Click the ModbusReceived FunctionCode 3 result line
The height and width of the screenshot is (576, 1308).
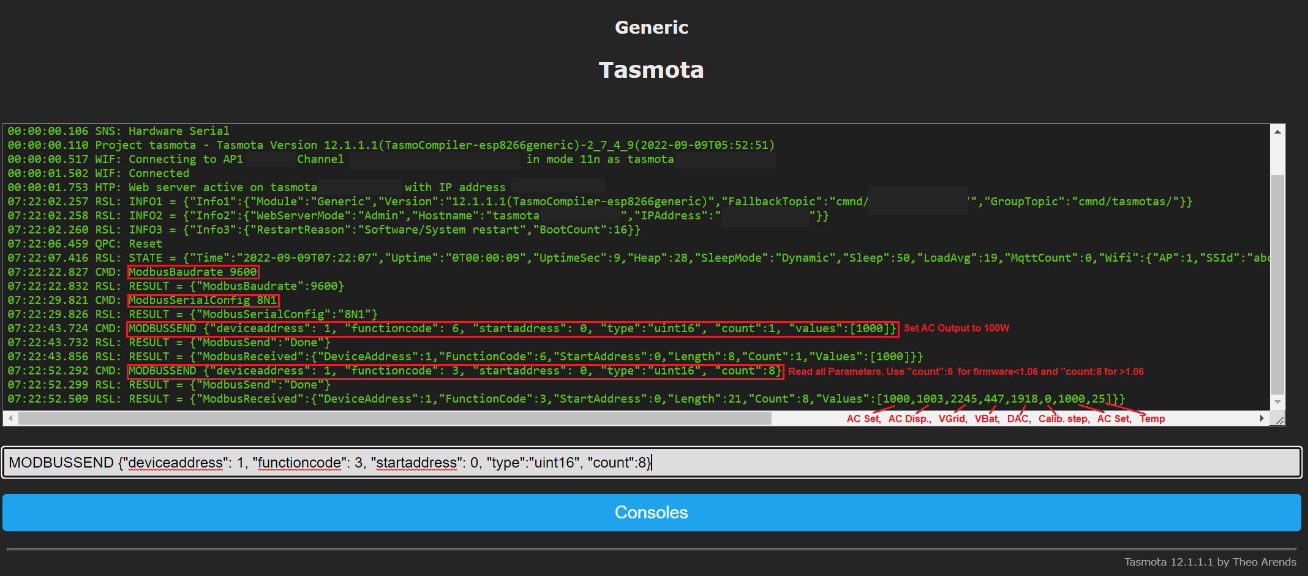click(566, 399)
